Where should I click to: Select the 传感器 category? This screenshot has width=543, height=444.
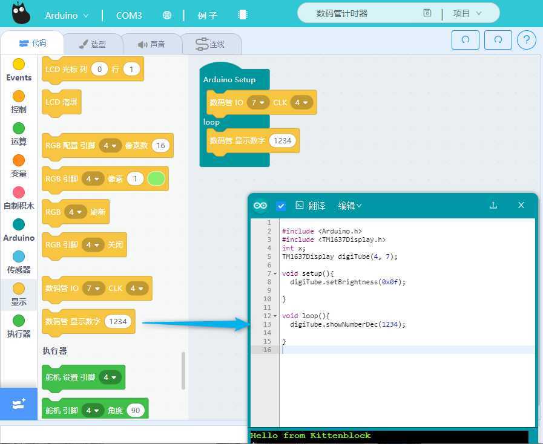click(x=19, y=263)
